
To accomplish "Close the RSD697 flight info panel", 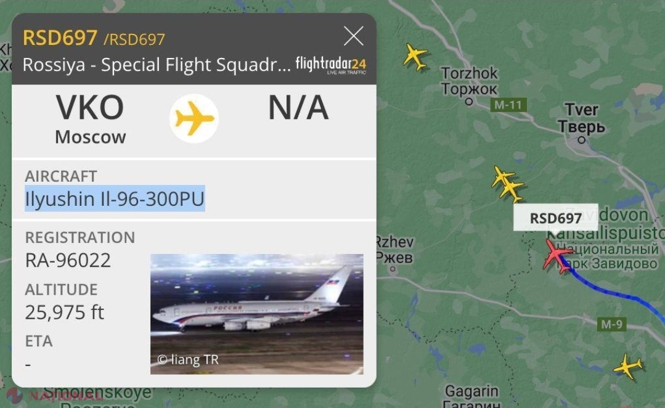I will [353, 37].
